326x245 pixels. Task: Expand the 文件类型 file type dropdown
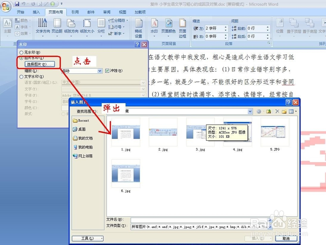click(x=270, y=227)
